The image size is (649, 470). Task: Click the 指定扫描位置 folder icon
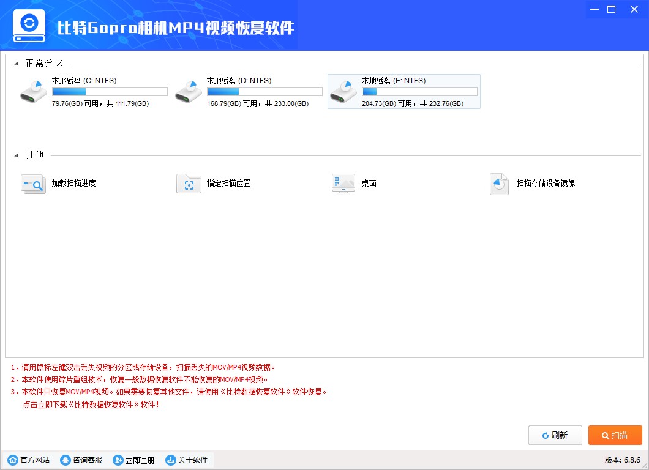[189, 184]
